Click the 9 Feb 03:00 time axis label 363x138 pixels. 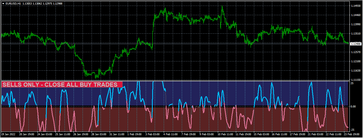tap(207, 134)
